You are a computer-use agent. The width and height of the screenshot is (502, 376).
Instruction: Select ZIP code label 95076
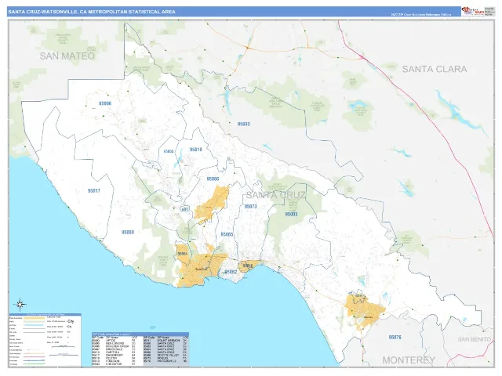click(395, 337)
